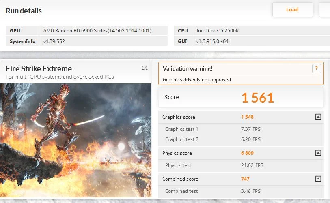Click the Graphics test 1 result 7.37 FPS
This screenshot has height=203, width=330.
click(x=251, y=129)
